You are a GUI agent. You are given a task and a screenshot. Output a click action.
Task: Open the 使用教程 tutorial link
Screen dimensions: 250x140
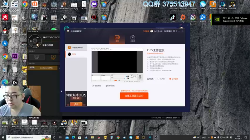point(110,86)
